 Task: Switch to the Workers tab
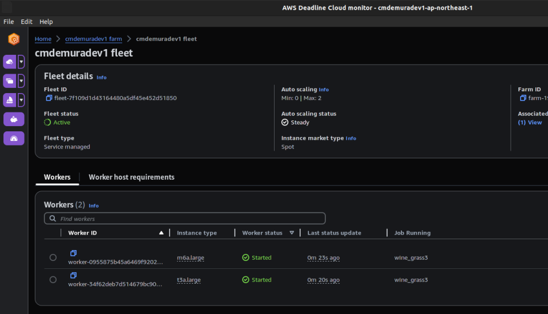pyautogui.click(x=57, y=178)
